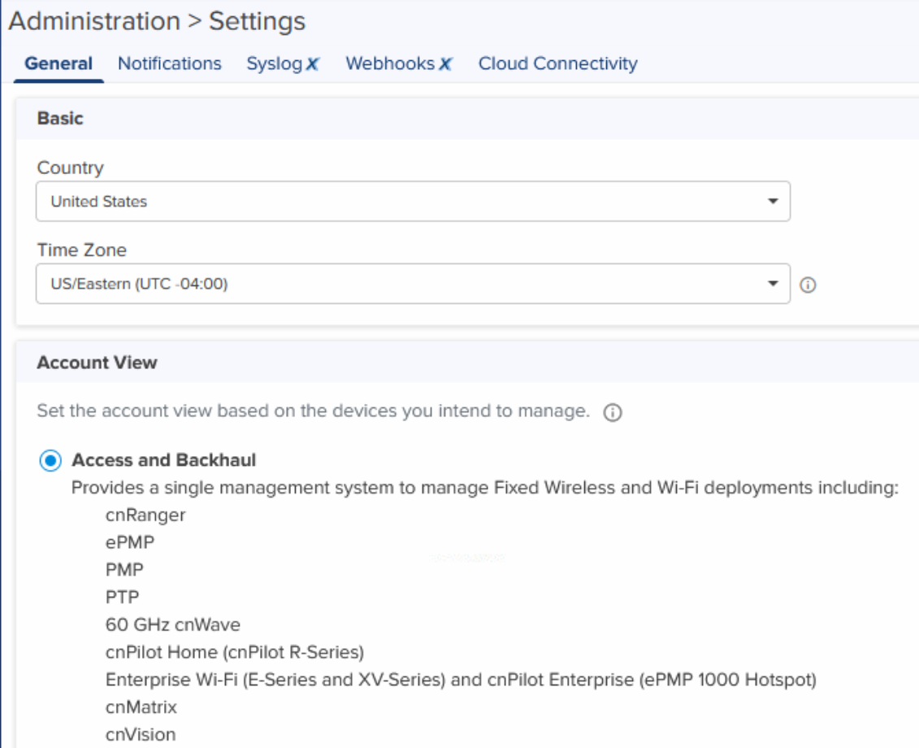
Task: Click the arrow on the Time Zone dropdown
Action: coord(773,284)
